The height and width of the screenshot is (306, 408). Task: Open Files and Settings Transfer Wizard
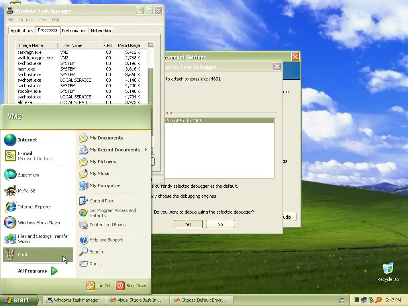(x=38, y=239)
